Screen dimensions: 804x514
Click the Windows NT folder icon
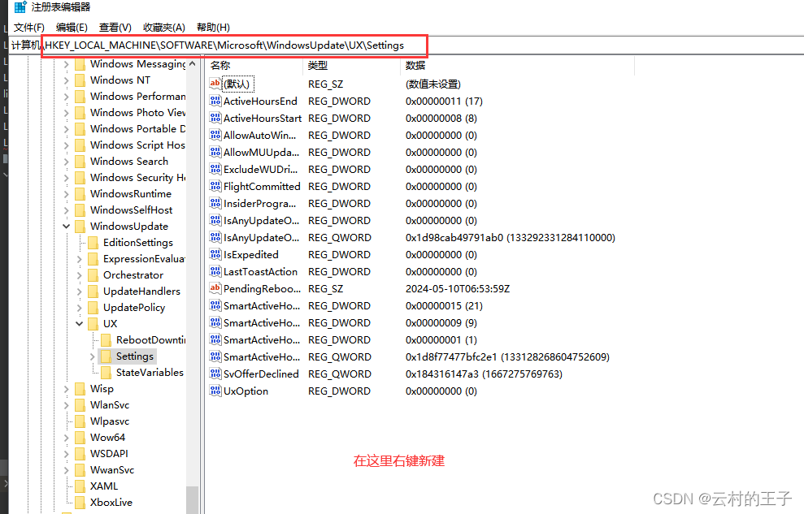pyautogui.click(x=80, y=80)
